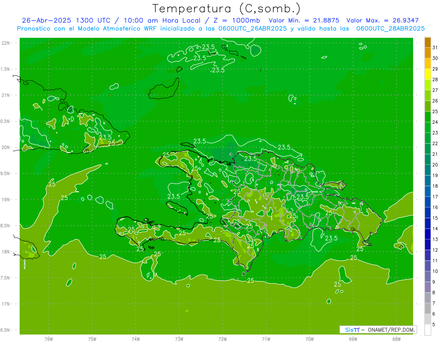Click the '72W' longitude axis label
Viewport: 445px width, 344px height.
[x=222, y=339]
